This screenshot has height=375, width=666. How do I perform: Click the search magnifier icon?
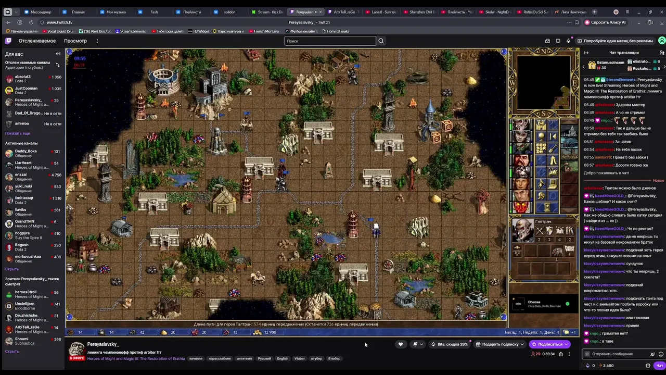pos(381,41)
